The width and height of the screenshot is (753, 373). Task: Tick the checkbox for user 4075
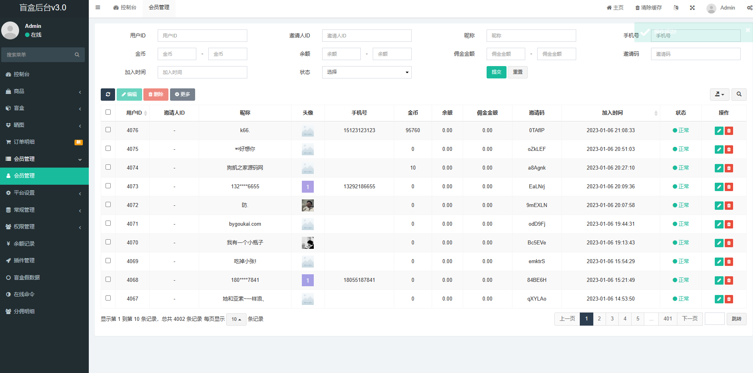[108, 148]
